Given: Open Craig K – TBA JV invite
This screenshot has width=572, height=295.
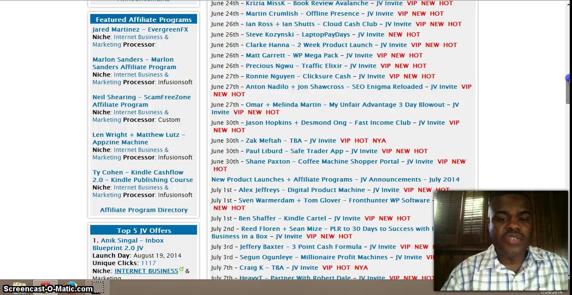Looking at the screenshot, I should [x=279, y=268].
